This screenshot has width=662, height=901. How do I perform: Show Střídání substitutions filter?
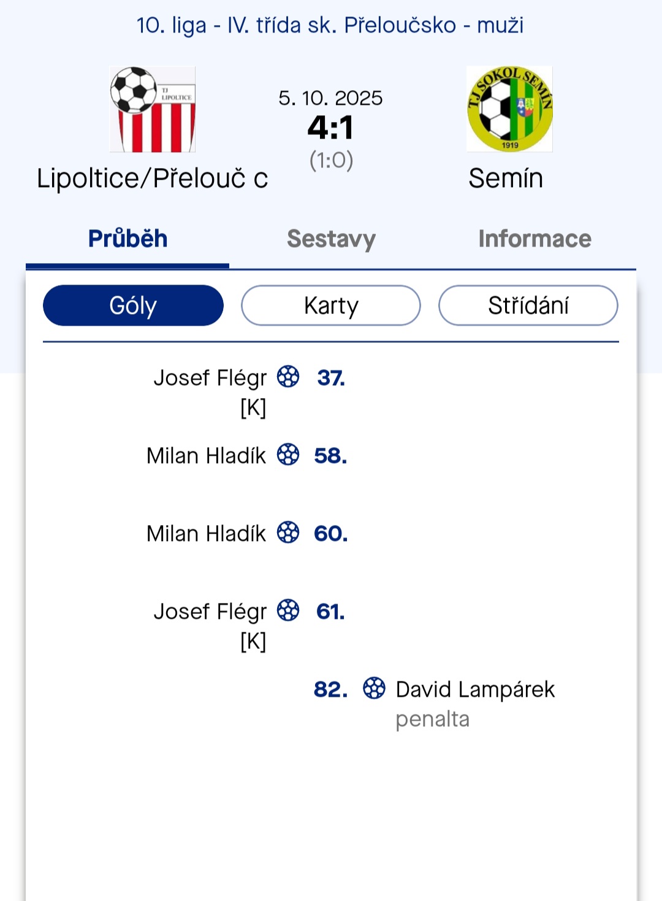click(x=528, y=305)
